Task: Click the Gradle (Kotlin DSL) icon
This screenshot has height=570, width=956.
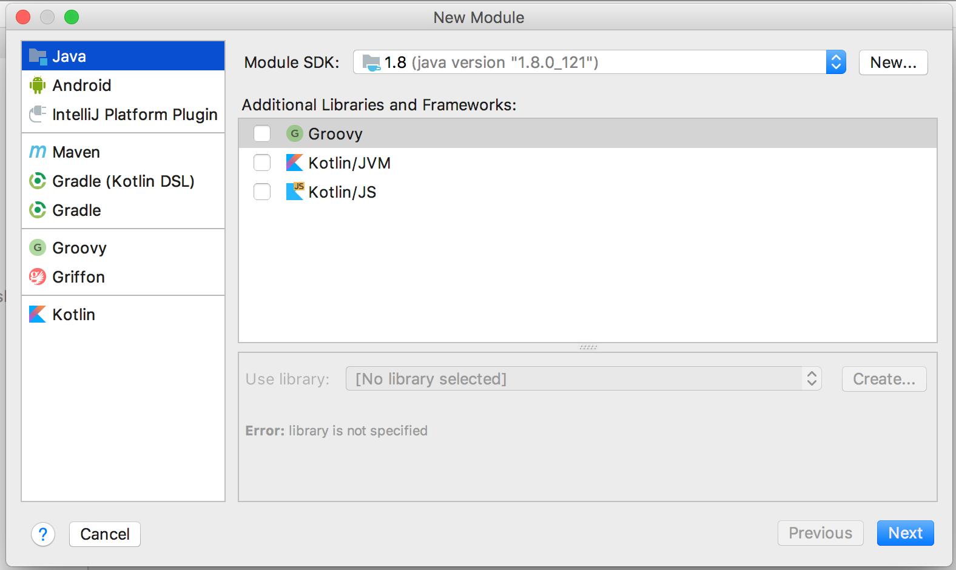Action: [38, 181]
